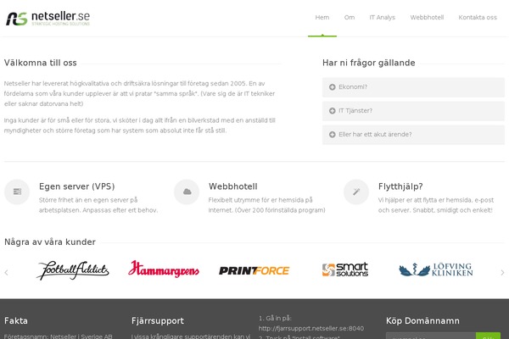Screen dimensions: 509x339
Task: Click 'Vi hjälper er att flytta' description
Action: pyautogui.click(x=436, y=205)
